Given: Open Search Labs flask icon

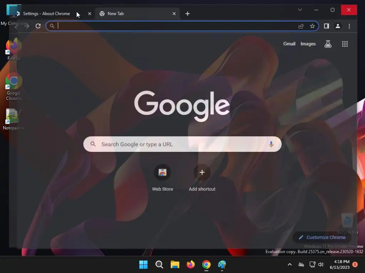Looking at the screenshot, I should pos(328,44).
